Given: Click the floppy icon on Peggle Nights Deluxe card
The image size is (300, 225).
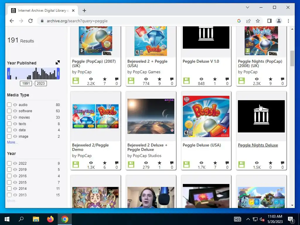Looking at the screenshot, I should (242, 164).
